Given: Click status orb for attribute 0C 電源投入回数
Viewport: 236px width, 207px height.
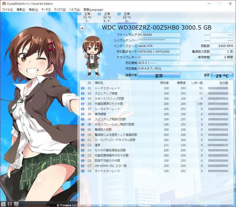Looking at the screenshot, I should [x=82, y=130].
